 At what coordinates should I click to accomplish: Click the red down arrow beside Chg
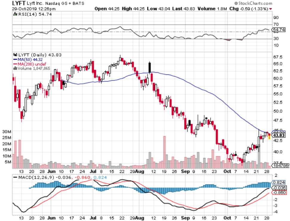(271, 9)
